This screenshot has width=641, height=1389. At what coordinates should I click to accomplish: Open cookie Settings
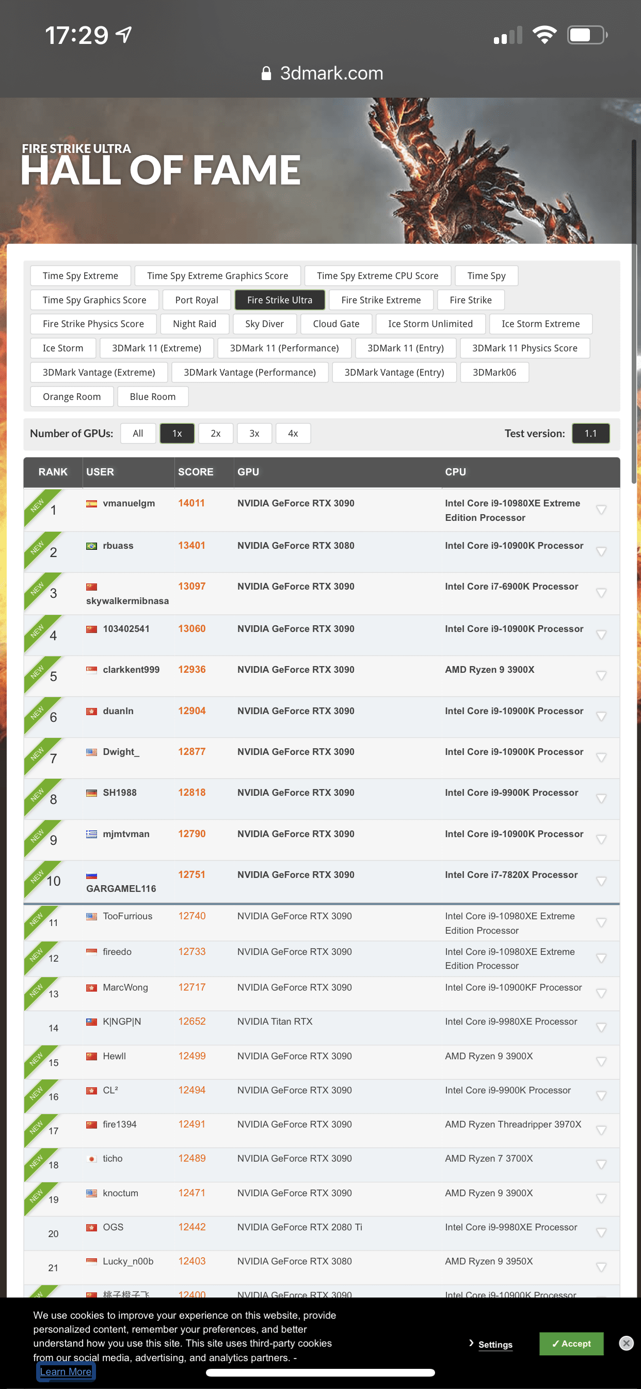pyautogui.click(x=495, y=1344)
